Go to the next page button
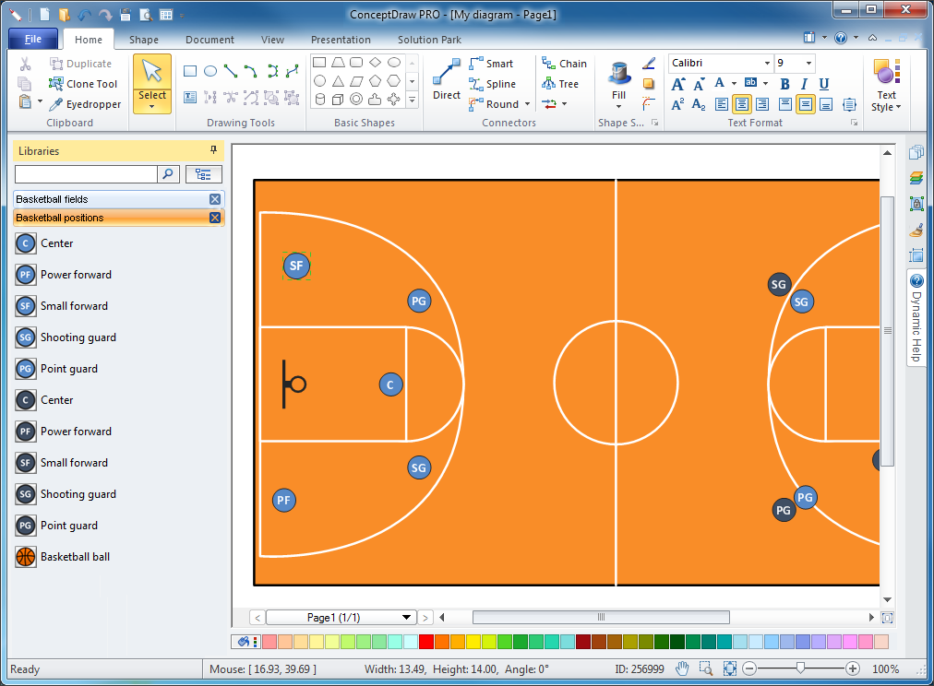 point(425,618)
